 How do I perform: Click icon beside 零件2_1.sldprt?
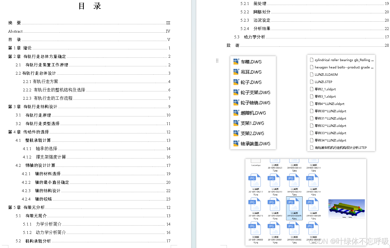311,89
